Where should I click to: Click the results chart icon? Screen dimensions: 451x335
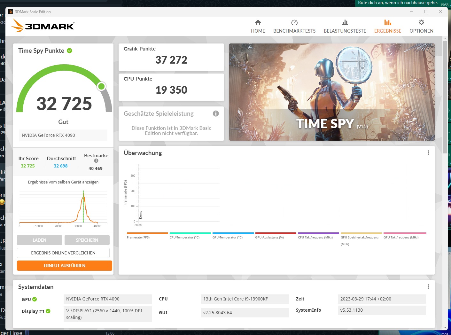(388, 22)
